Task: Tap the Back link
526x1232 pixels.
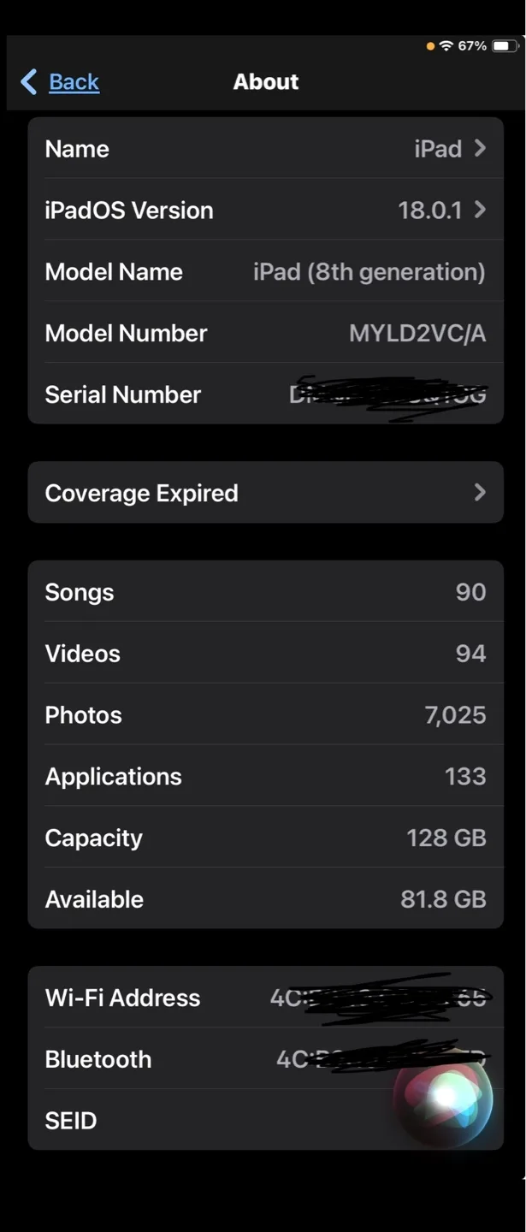Action: 74,81
